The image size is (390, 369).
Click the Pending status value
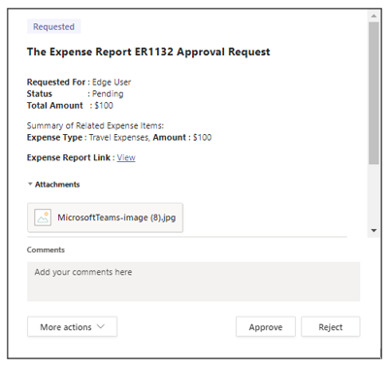(108, 94)
